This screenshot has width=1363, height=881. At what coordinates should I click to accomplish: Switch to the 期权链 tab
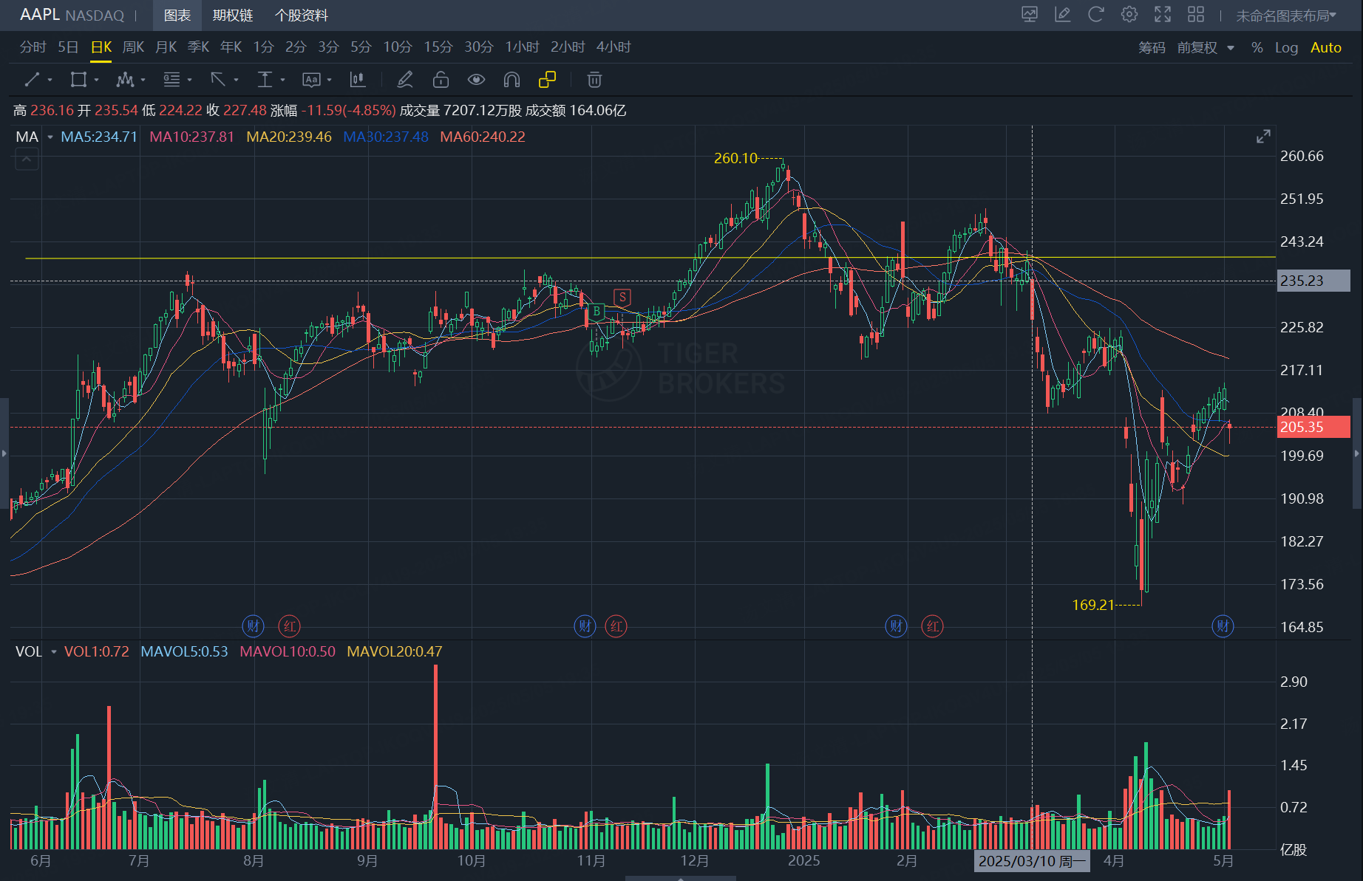233,16
